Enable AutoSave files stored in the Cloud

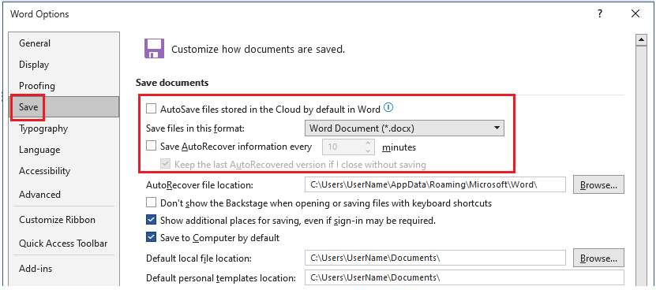click(151, 110)
